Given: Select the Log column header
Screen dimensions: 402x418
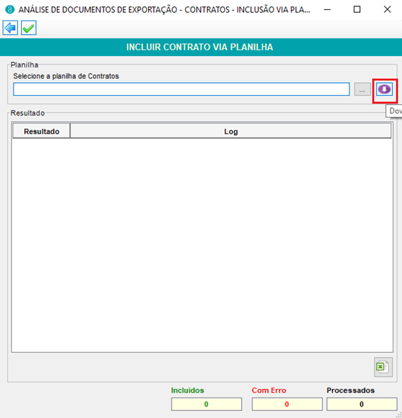Looking at the screenshot, I should pyautogui.click(x=230, y=131).
